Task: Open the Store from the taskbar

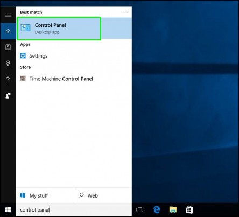Action: point(189,209)
